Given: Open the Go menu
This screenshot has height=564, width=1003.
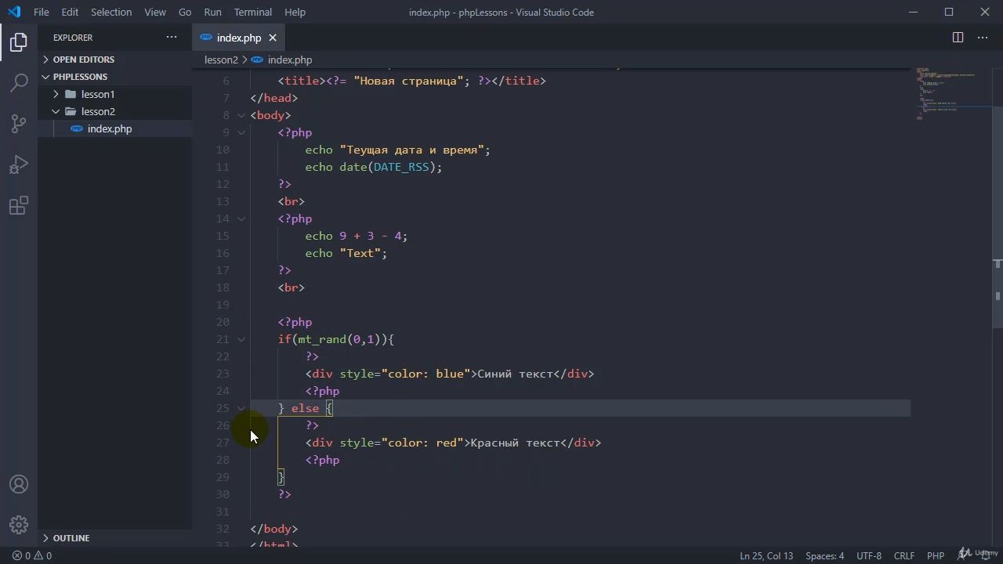Looking at the screenshot, I should click(x=185, y=12).
